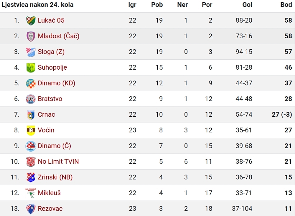Click the Bod column header

point(286,5)
